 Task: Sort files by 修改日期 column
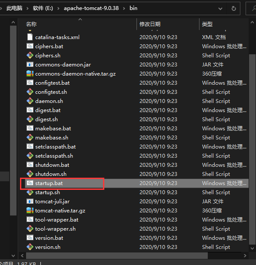(x=150, y=24)
